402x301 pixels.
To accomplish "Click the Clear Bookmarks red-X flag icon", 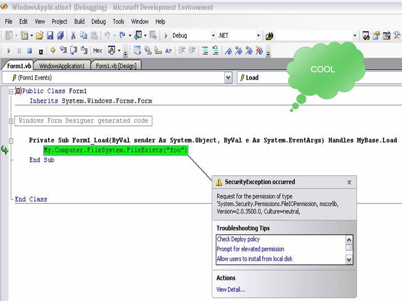I will click(259, 51).
